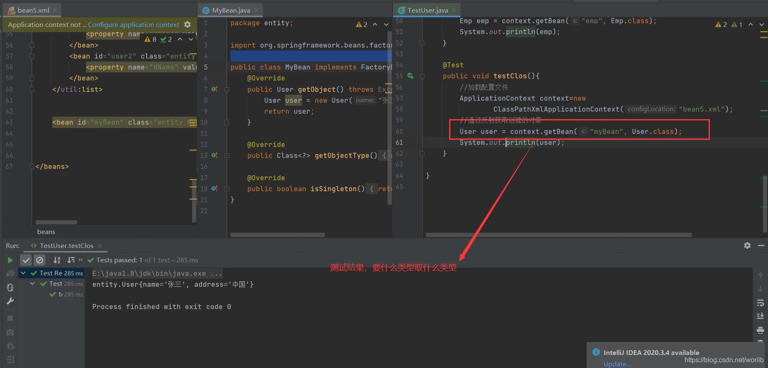This screenshot has width=768, height=368.
Task: Click the camera Dump Threads icon
Action: tap(10, 332)
